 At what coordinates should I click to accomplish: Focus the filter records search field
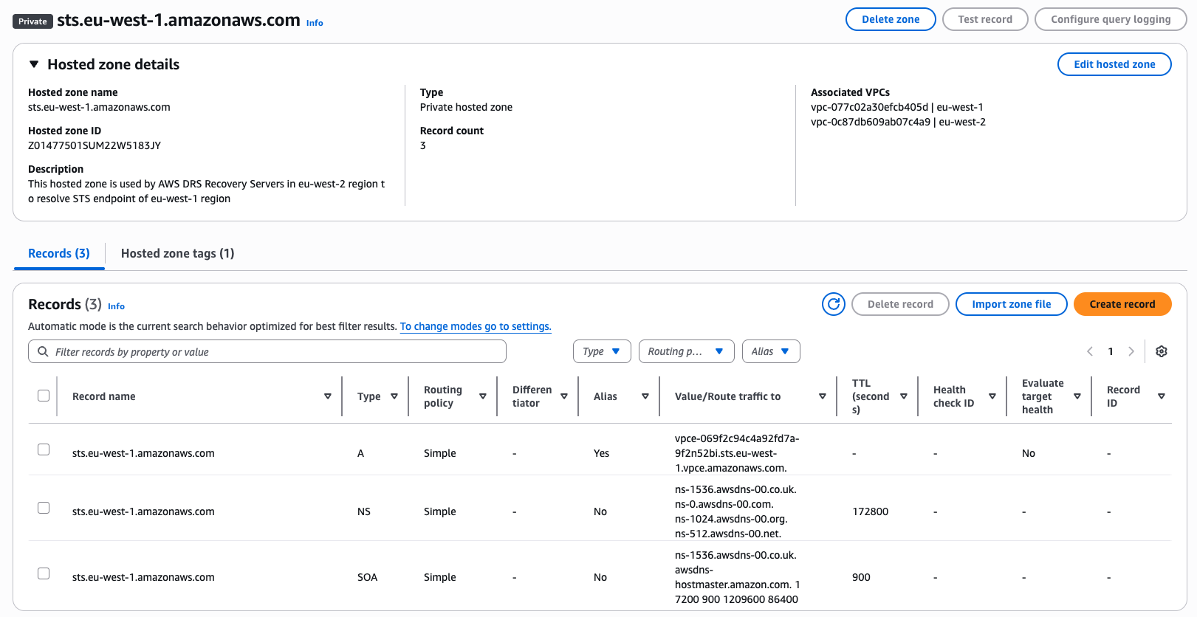(x=273, y=352)
